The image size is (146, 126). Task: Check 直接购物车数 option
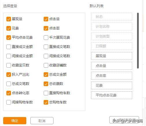46,93
